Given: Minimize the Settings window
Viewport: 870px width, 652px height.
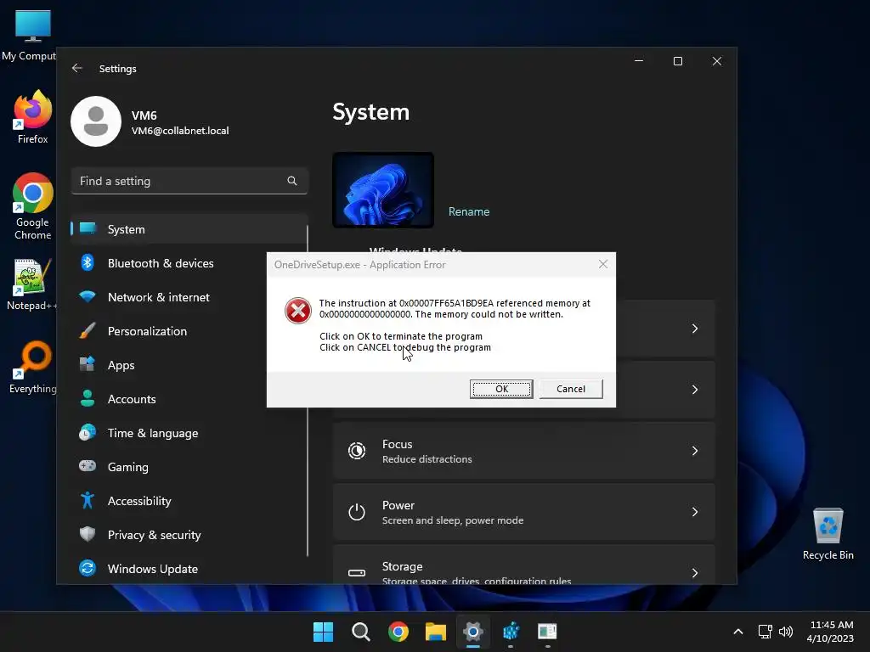Looking at the screenshot, I should (x=639, y=61).
